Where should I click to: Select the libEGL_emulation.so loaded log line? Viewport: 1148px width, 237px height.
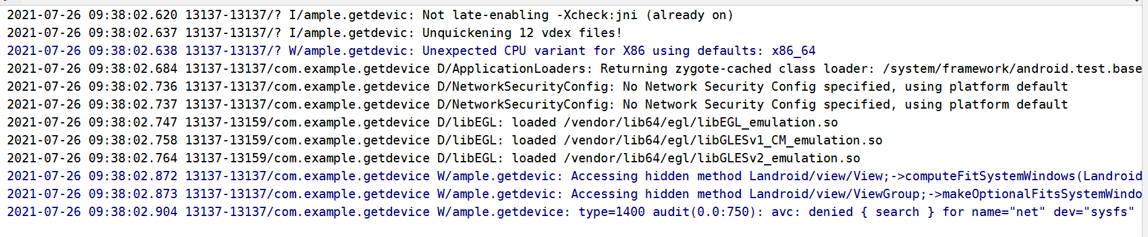(x=422, y=122)
